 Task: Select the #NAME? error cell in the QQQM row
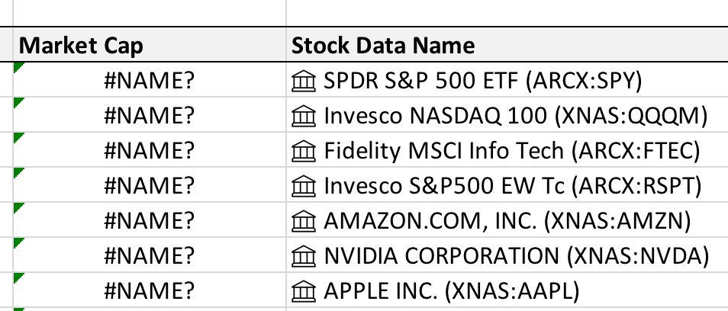click(x=150, y=115)
